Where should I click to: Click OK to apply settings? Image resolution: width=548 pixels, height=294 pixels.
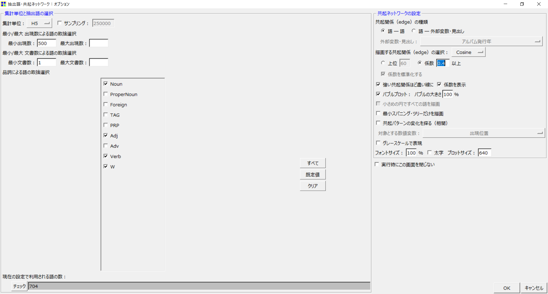coord(507,288)
